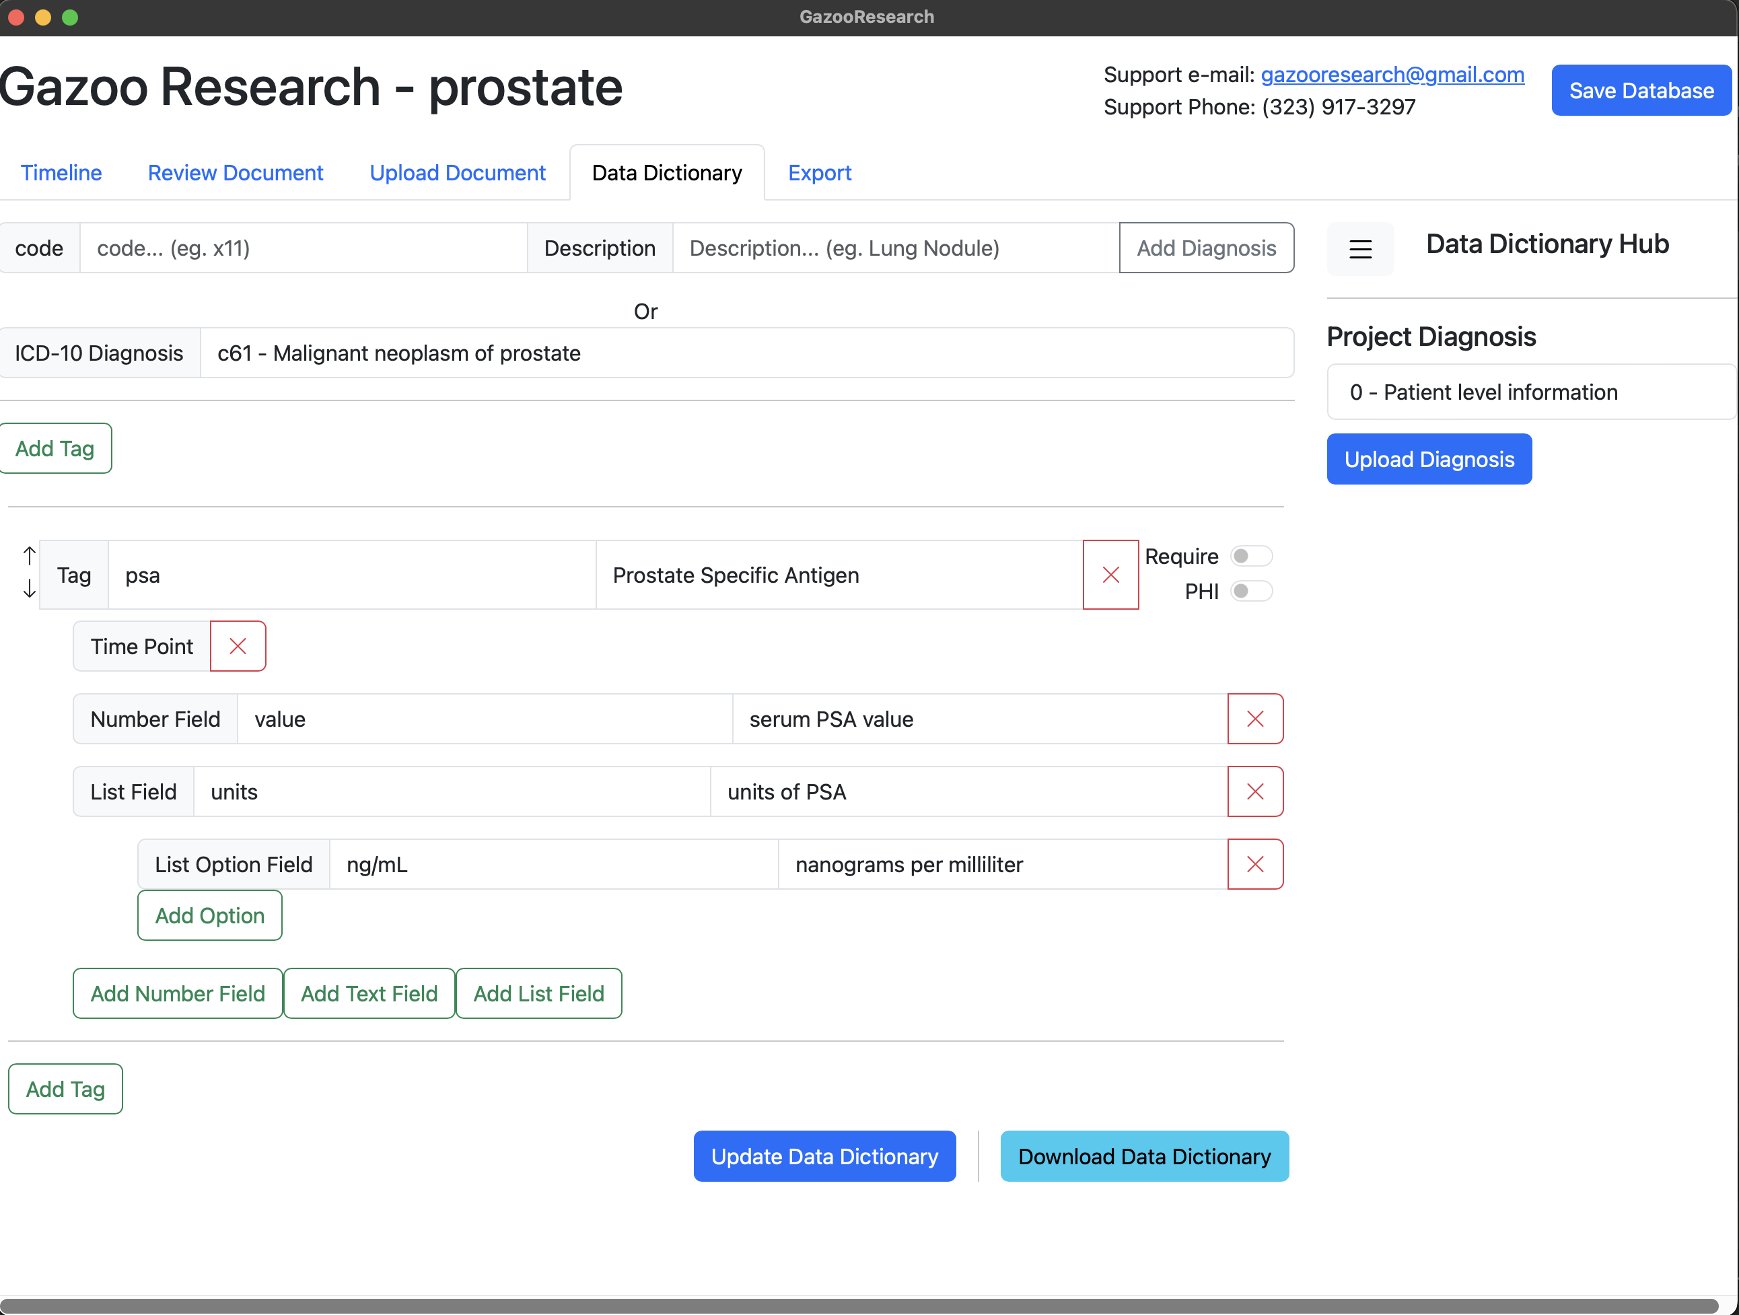The width and height of the screenshot is (1739, 1315).
Task: Click the move-down arrow for psa tag
Action: click(29, 589)
